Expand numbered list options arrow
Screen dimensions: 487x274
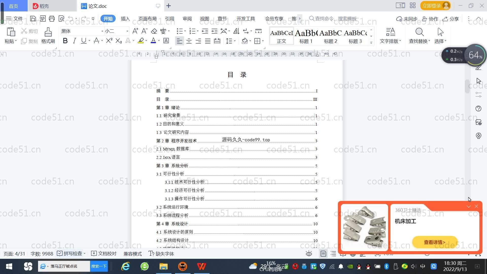pos(198,31)
